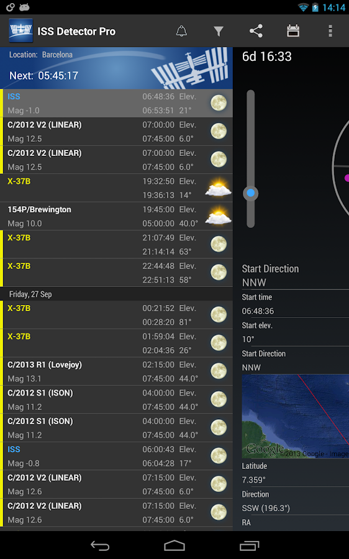Adjust the vertical time slider handle

[251, 193]
